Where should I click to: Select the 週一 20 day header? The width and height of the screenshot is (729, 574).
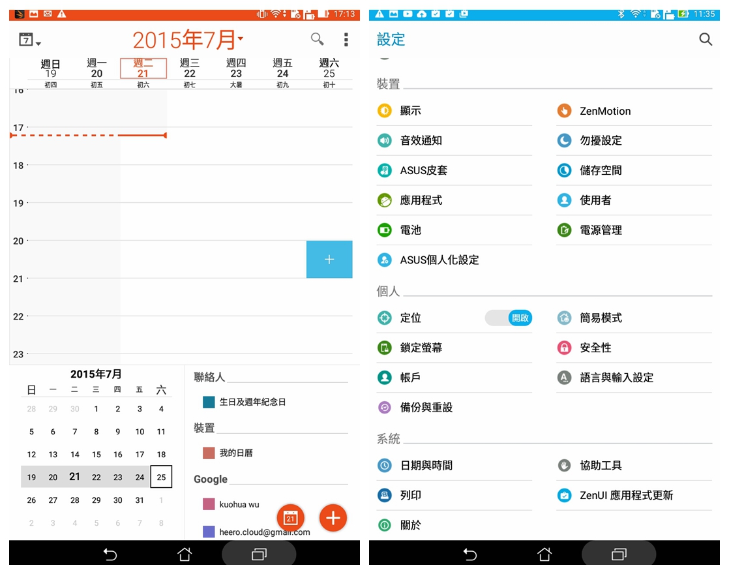pyautogui.click(x=97, y=68)
